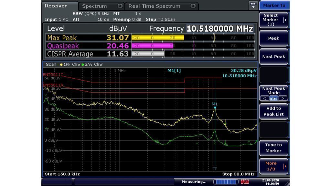Click the M1 marker triangle on trace
This screenshot has width=331, height=186.
click(215, 108)
